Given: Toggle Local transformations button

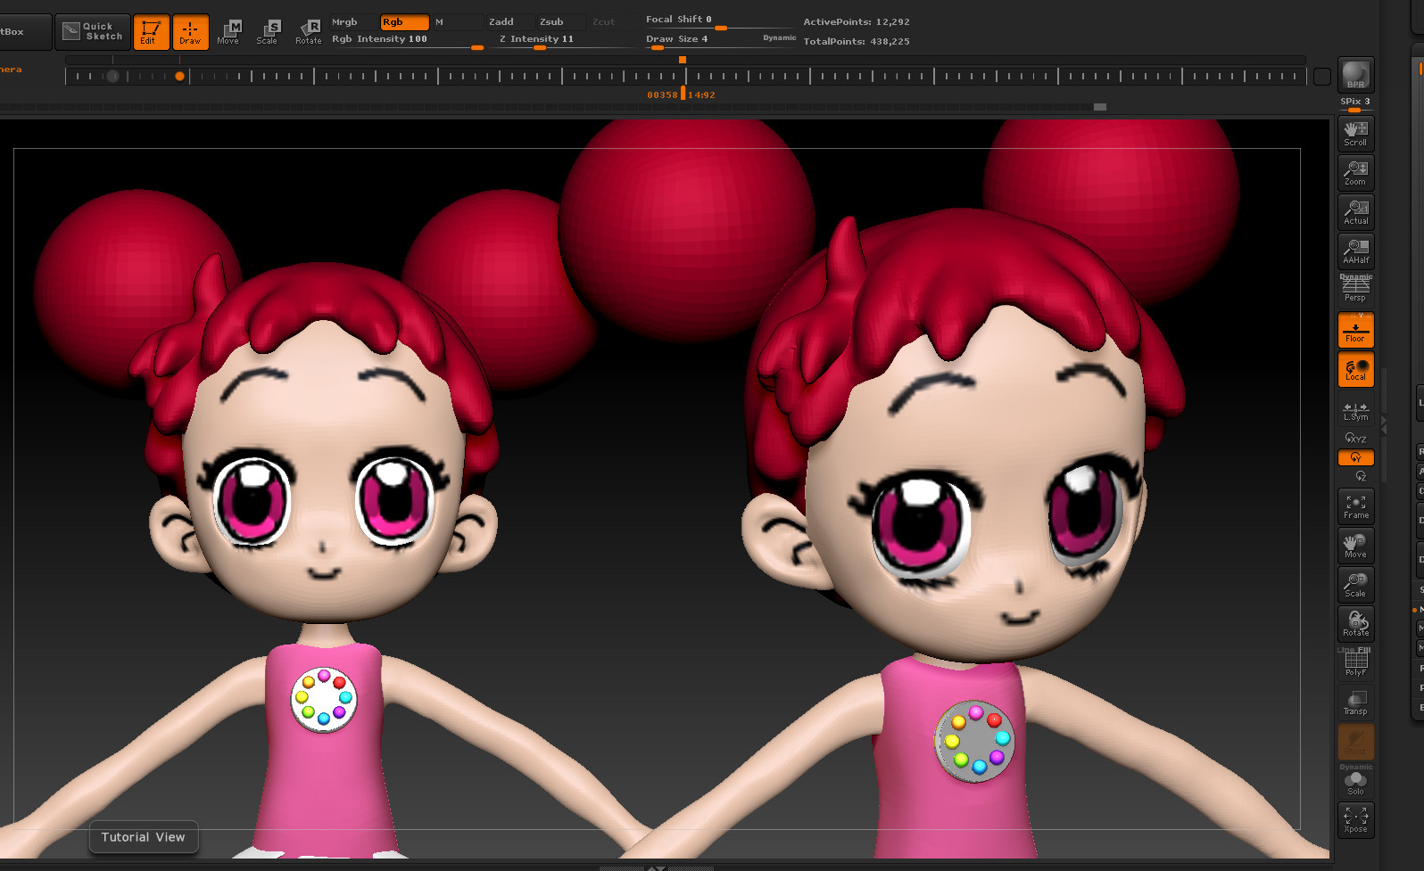Looking at the screenshot, I should pyautogui.click(x=1355, y=369).
